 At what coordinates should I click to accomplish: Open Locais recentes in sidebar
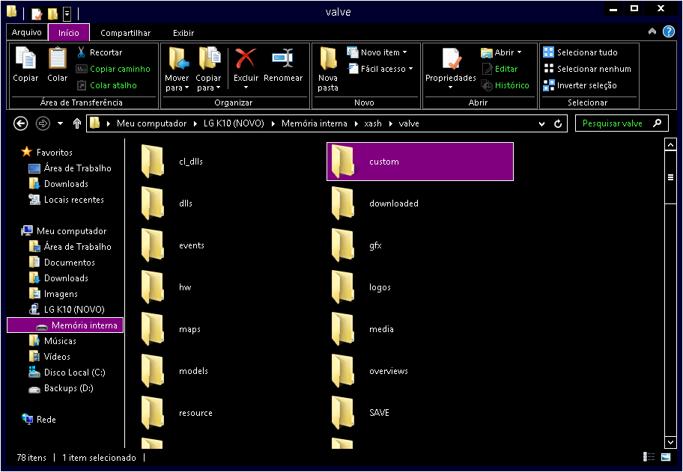pos(66,200)
